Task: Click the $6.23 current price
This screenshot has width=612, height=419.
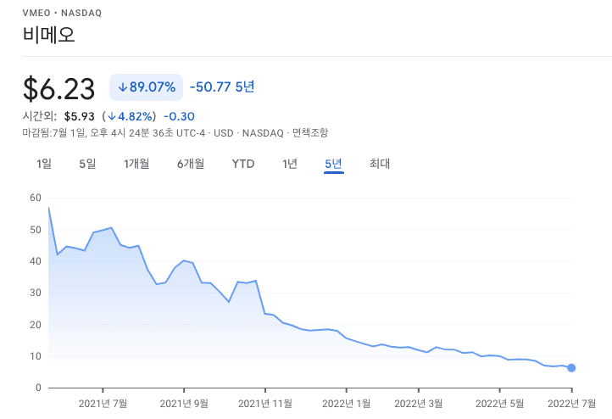Action: (x=59, y=89)
